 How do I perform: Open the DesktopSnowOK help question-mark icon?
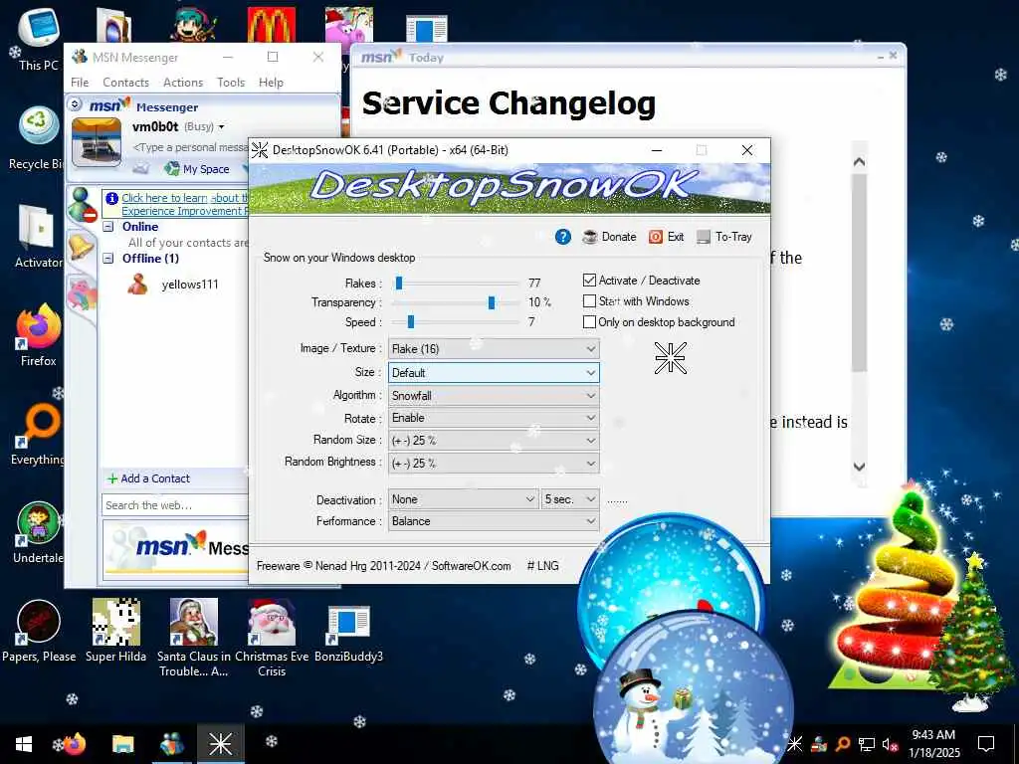coord(563,237)
